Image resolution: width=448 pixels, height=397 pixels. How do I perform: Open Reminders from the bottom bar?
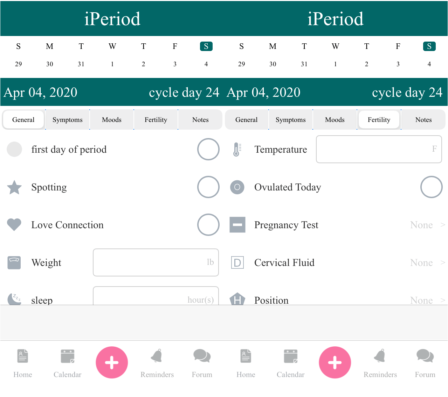pos(157,362)
